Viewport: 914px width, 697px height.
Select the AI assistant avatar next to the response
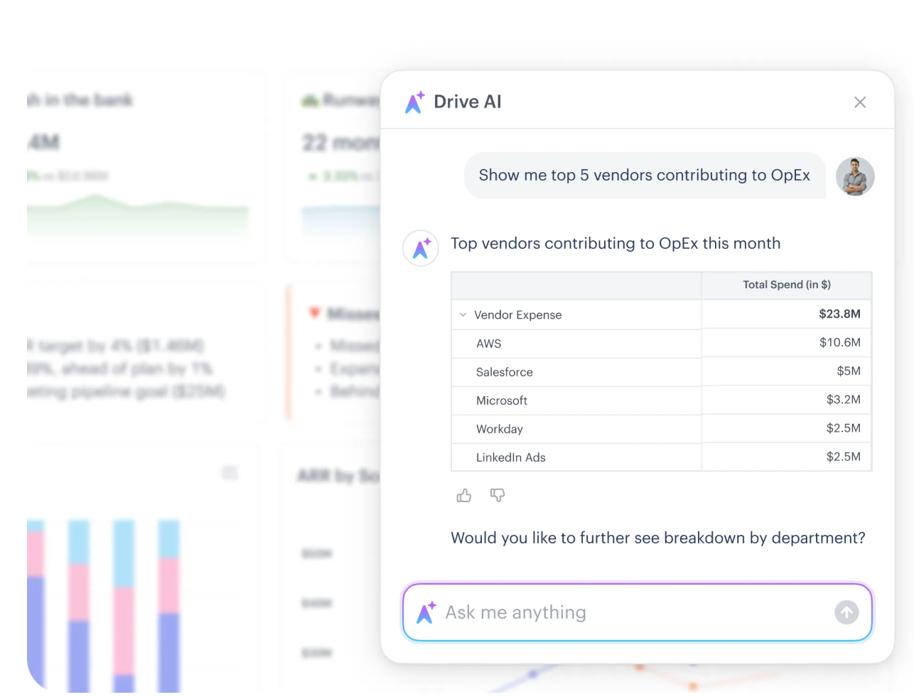click(x=421, y=248)
